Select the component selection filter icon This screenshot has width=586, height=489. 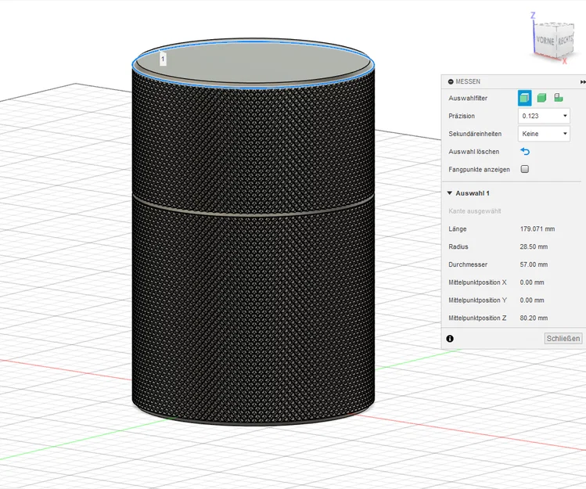[559, 98]
